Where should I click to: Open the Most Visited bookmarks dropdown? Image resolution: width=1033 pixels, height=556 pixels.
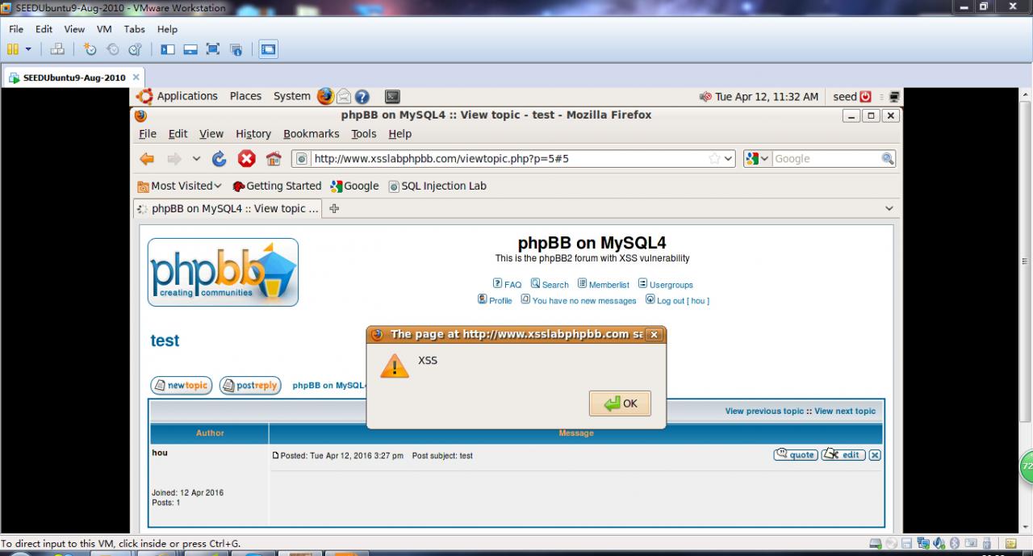(x=179, y=186)
